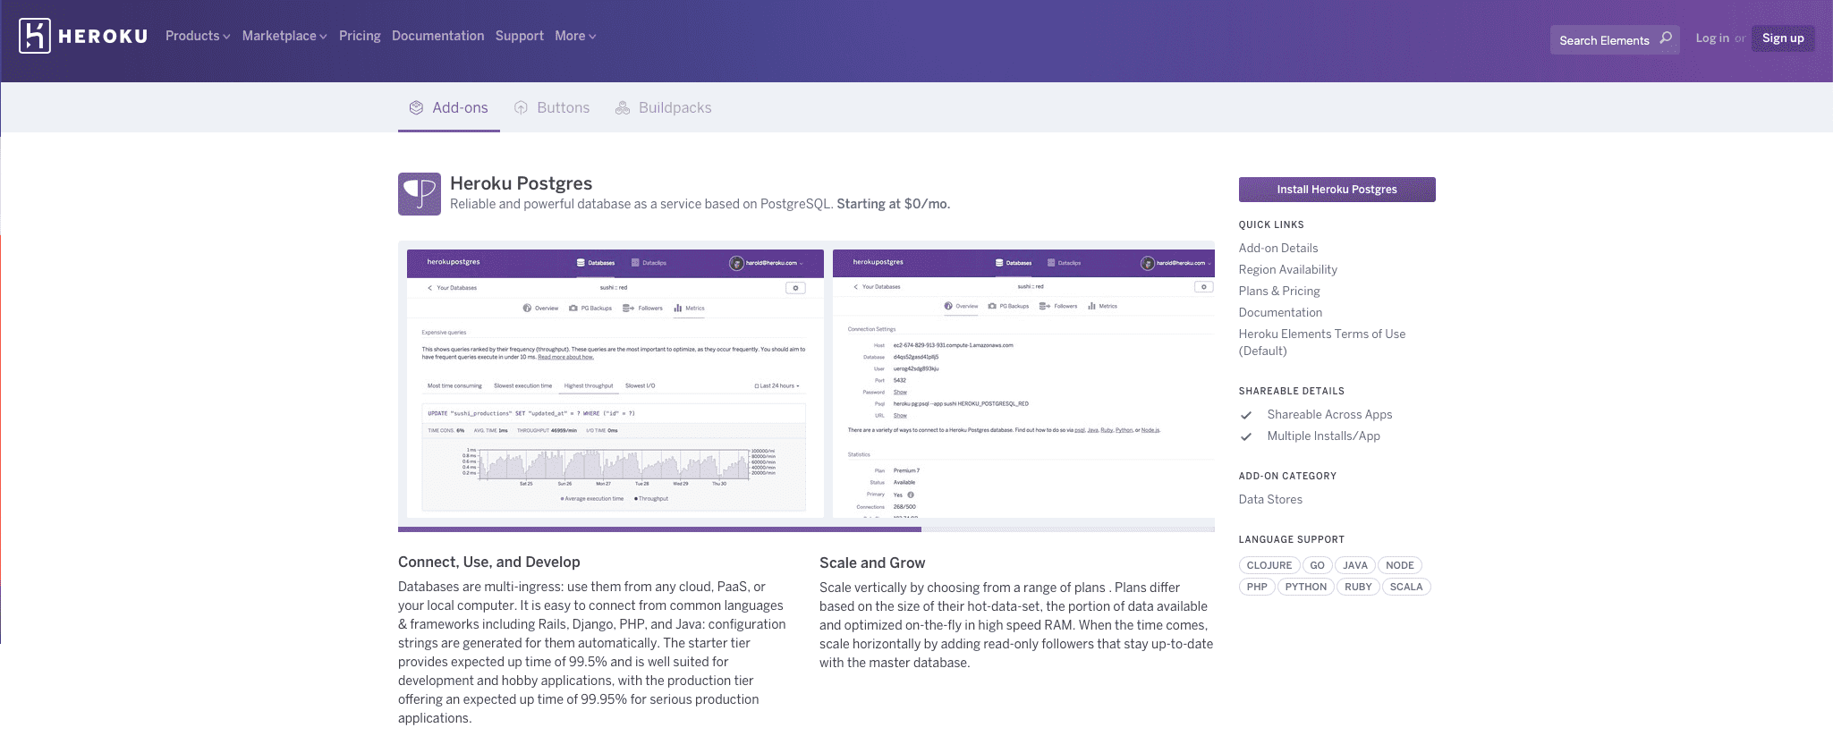The image size is (1833, 753).
Task: Expand the Marketplace dropdown
Action: click(284, 36)
